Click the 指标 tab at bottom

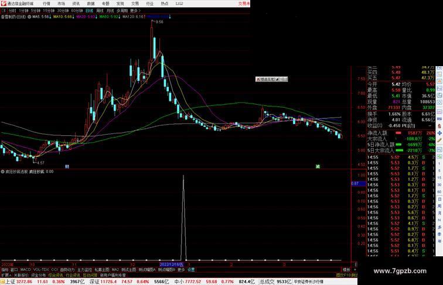click(x=5, y=270)
